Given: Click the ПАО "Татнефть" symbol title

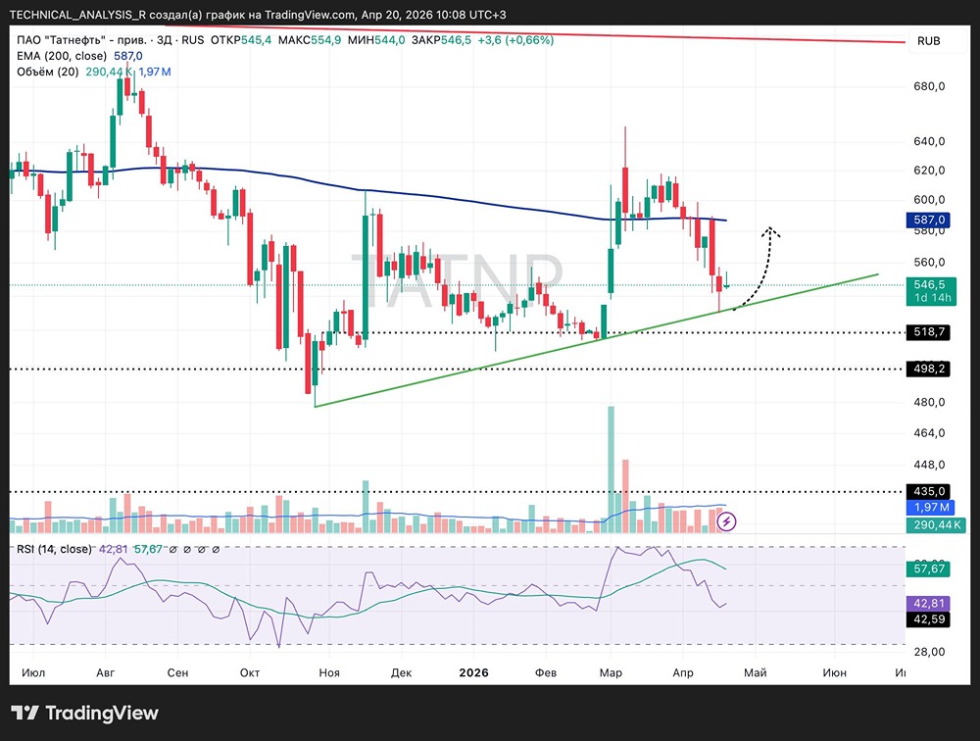Looking at the screenshot, I should (81, 40).
